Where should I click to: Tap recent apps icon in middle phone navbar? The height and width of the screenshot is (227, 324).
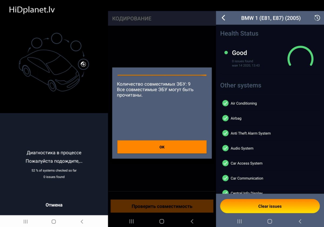tap(131, 221)
